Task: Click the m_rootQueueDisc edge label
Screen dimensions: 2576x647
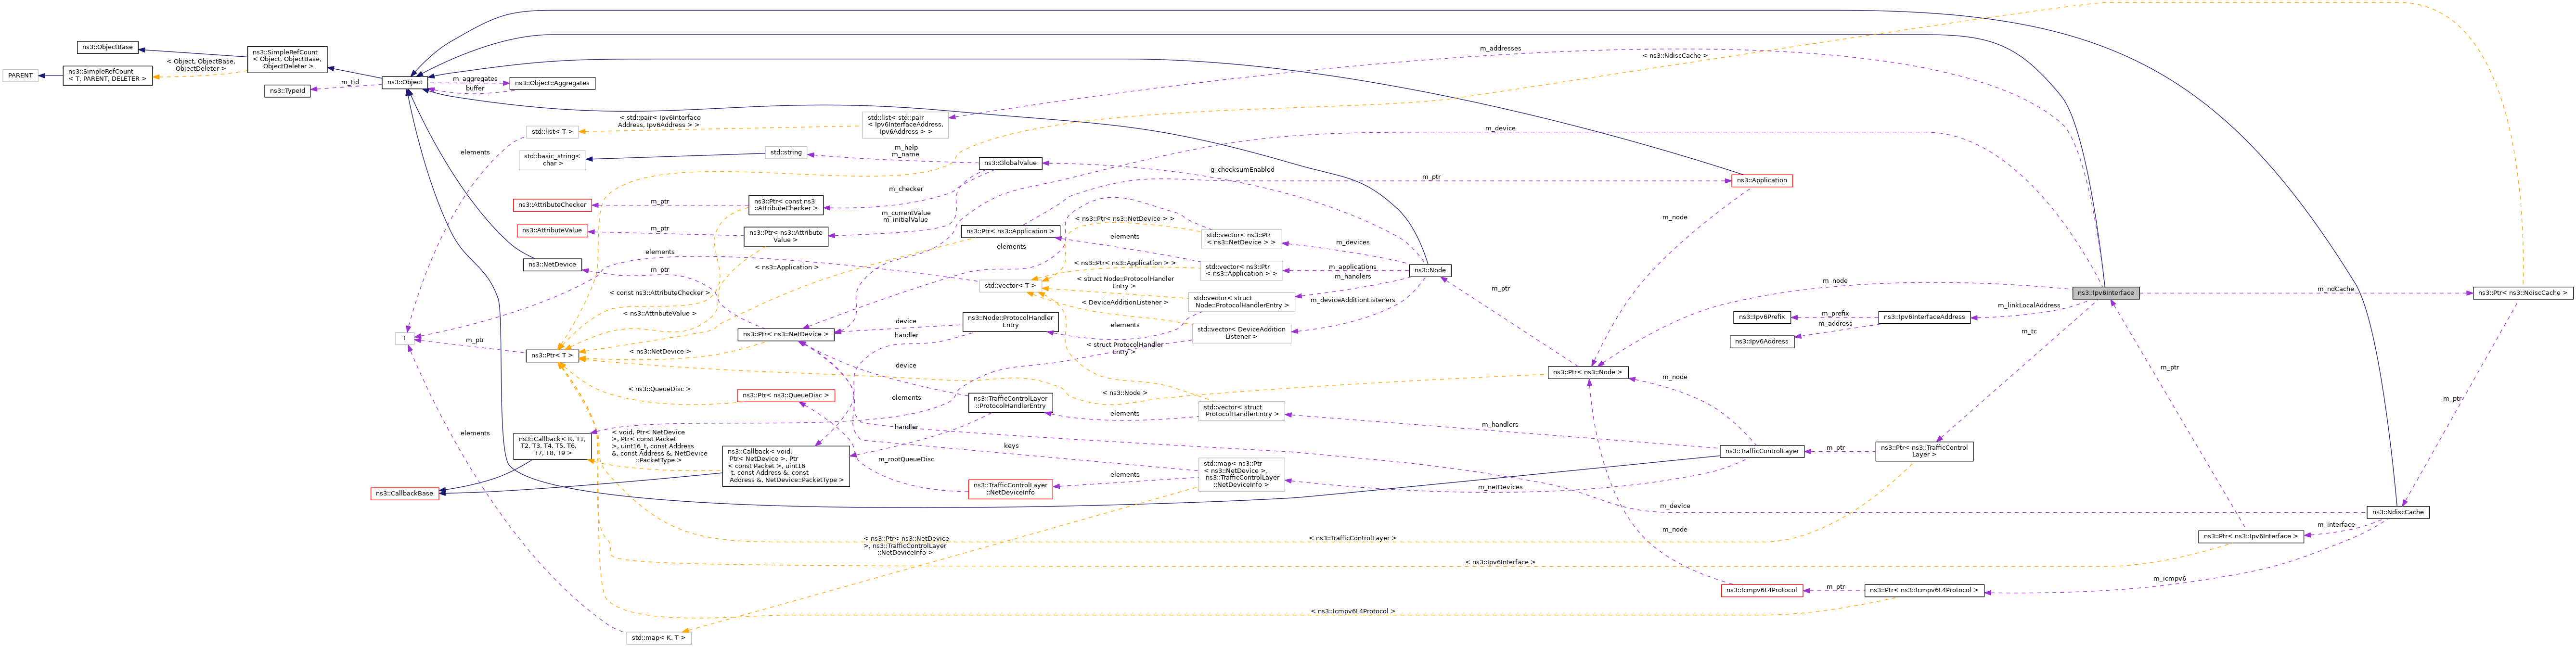Action: (x=905, y=459)
